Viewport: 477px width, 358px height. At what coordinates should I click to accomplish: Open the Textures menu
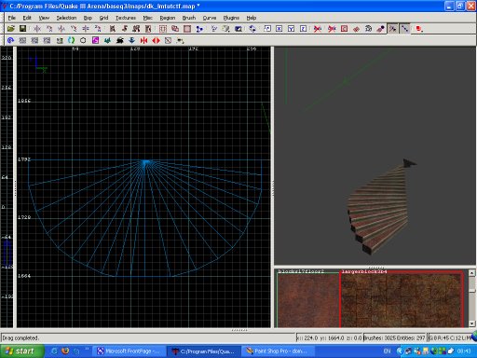coord(126,18)
